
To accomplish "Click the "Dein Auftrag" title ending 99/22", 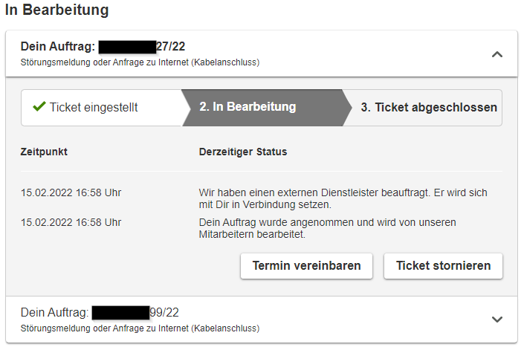I will 100,311.
